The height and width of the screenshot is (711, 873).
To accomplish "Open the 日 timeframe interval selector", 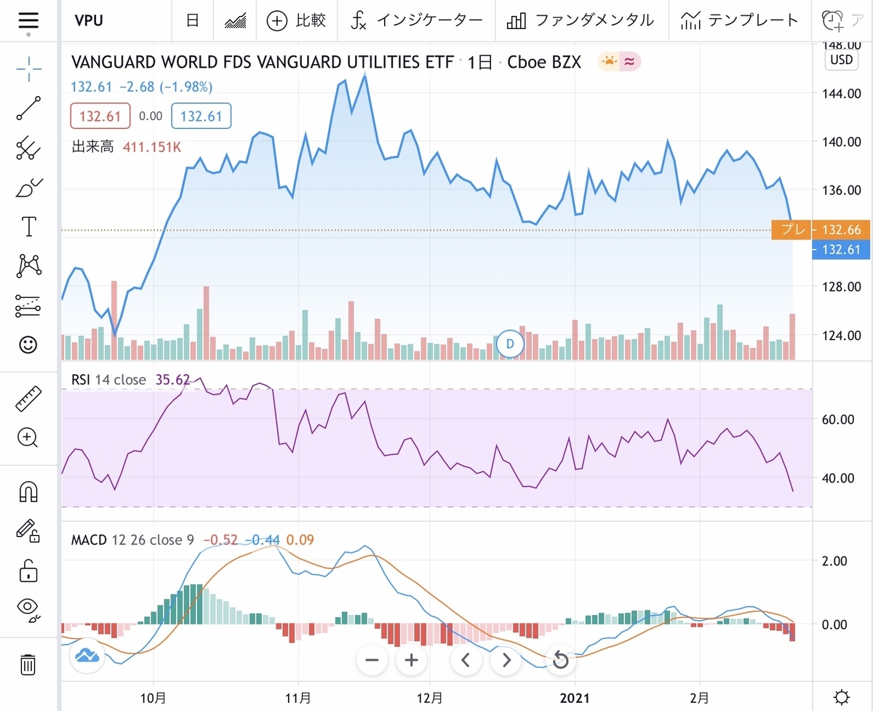I will click(x=192, y=20).
